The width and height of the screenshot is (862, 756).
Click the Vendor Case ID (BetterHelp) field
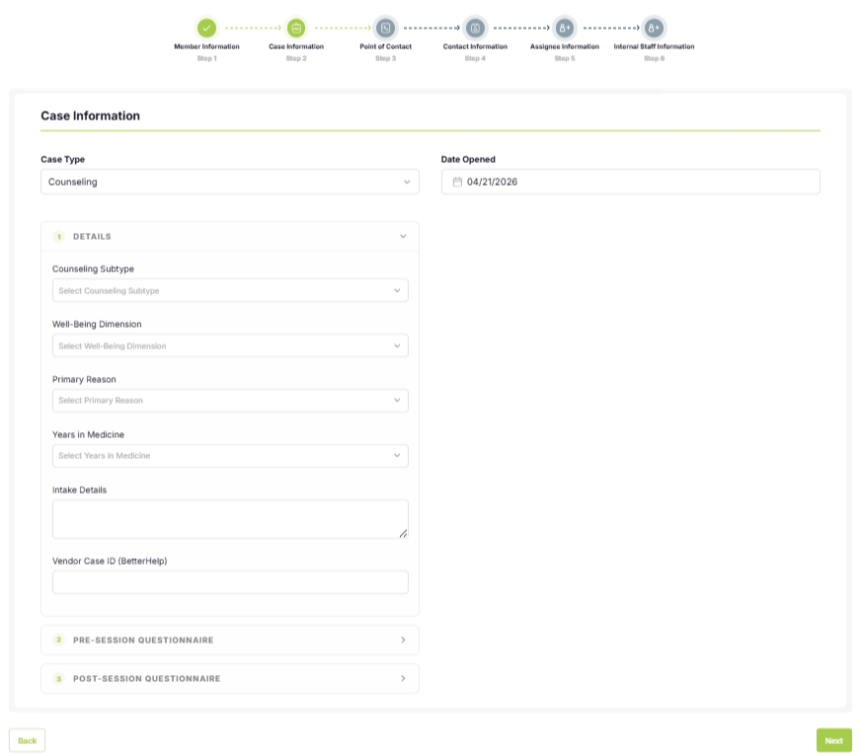click(230, 582)
